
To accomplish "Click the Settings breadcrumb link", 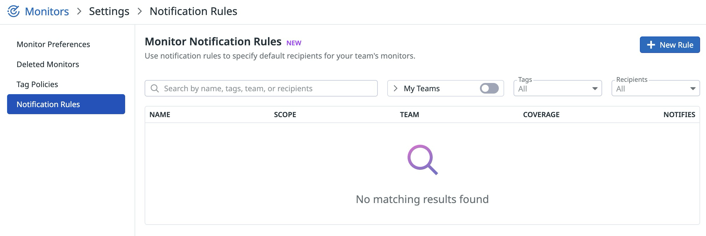I will (109, 11).
